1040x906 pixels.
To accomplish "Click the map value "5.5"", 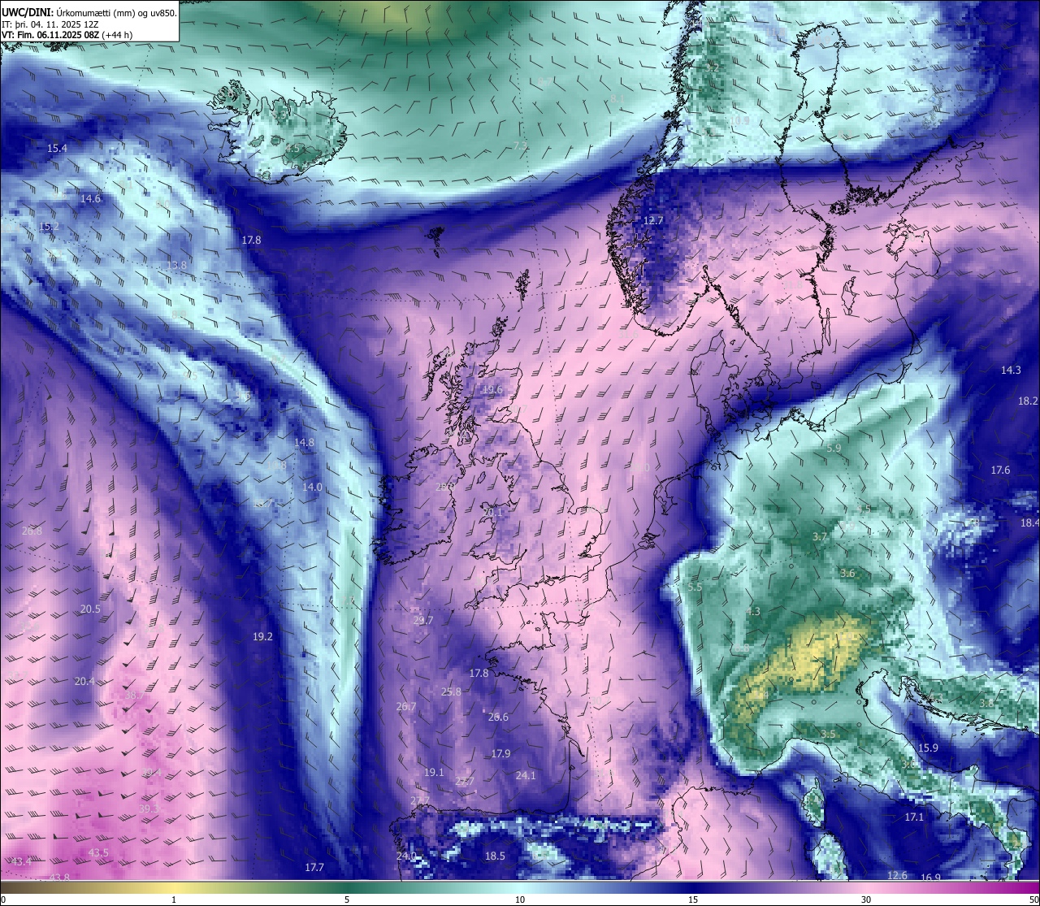I will [694, 587].
